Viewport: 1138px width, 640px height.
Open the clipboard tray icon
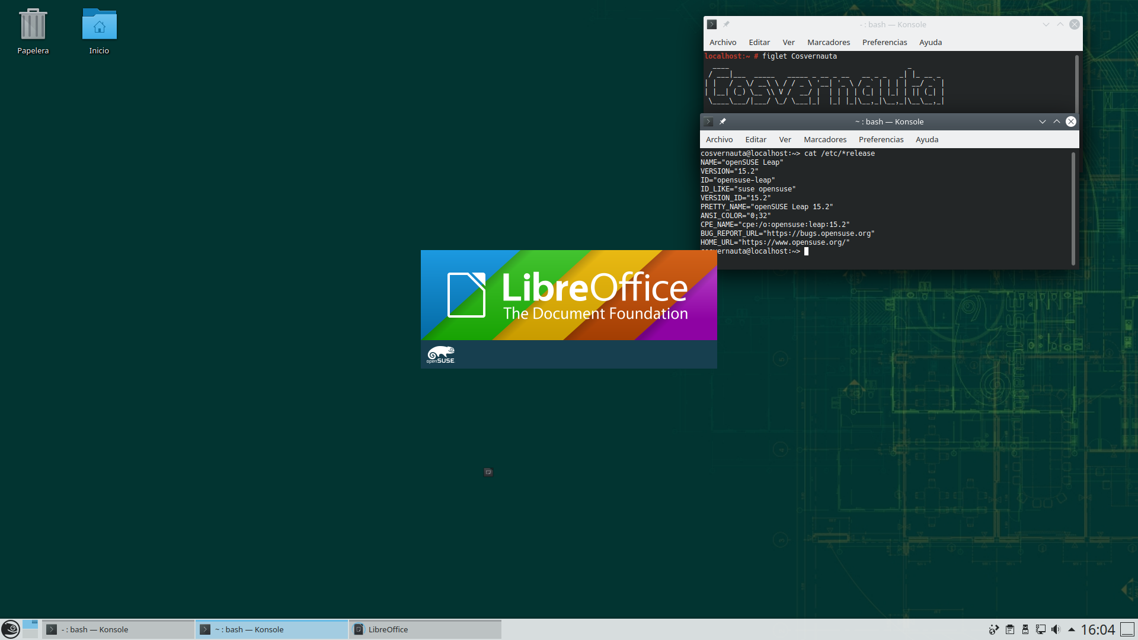click(1010, 629)
